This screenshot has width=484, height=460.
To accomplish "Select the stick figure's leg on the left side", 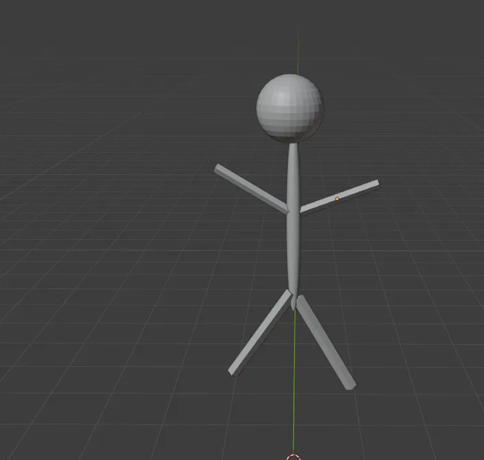I will (x=260, y=332).
